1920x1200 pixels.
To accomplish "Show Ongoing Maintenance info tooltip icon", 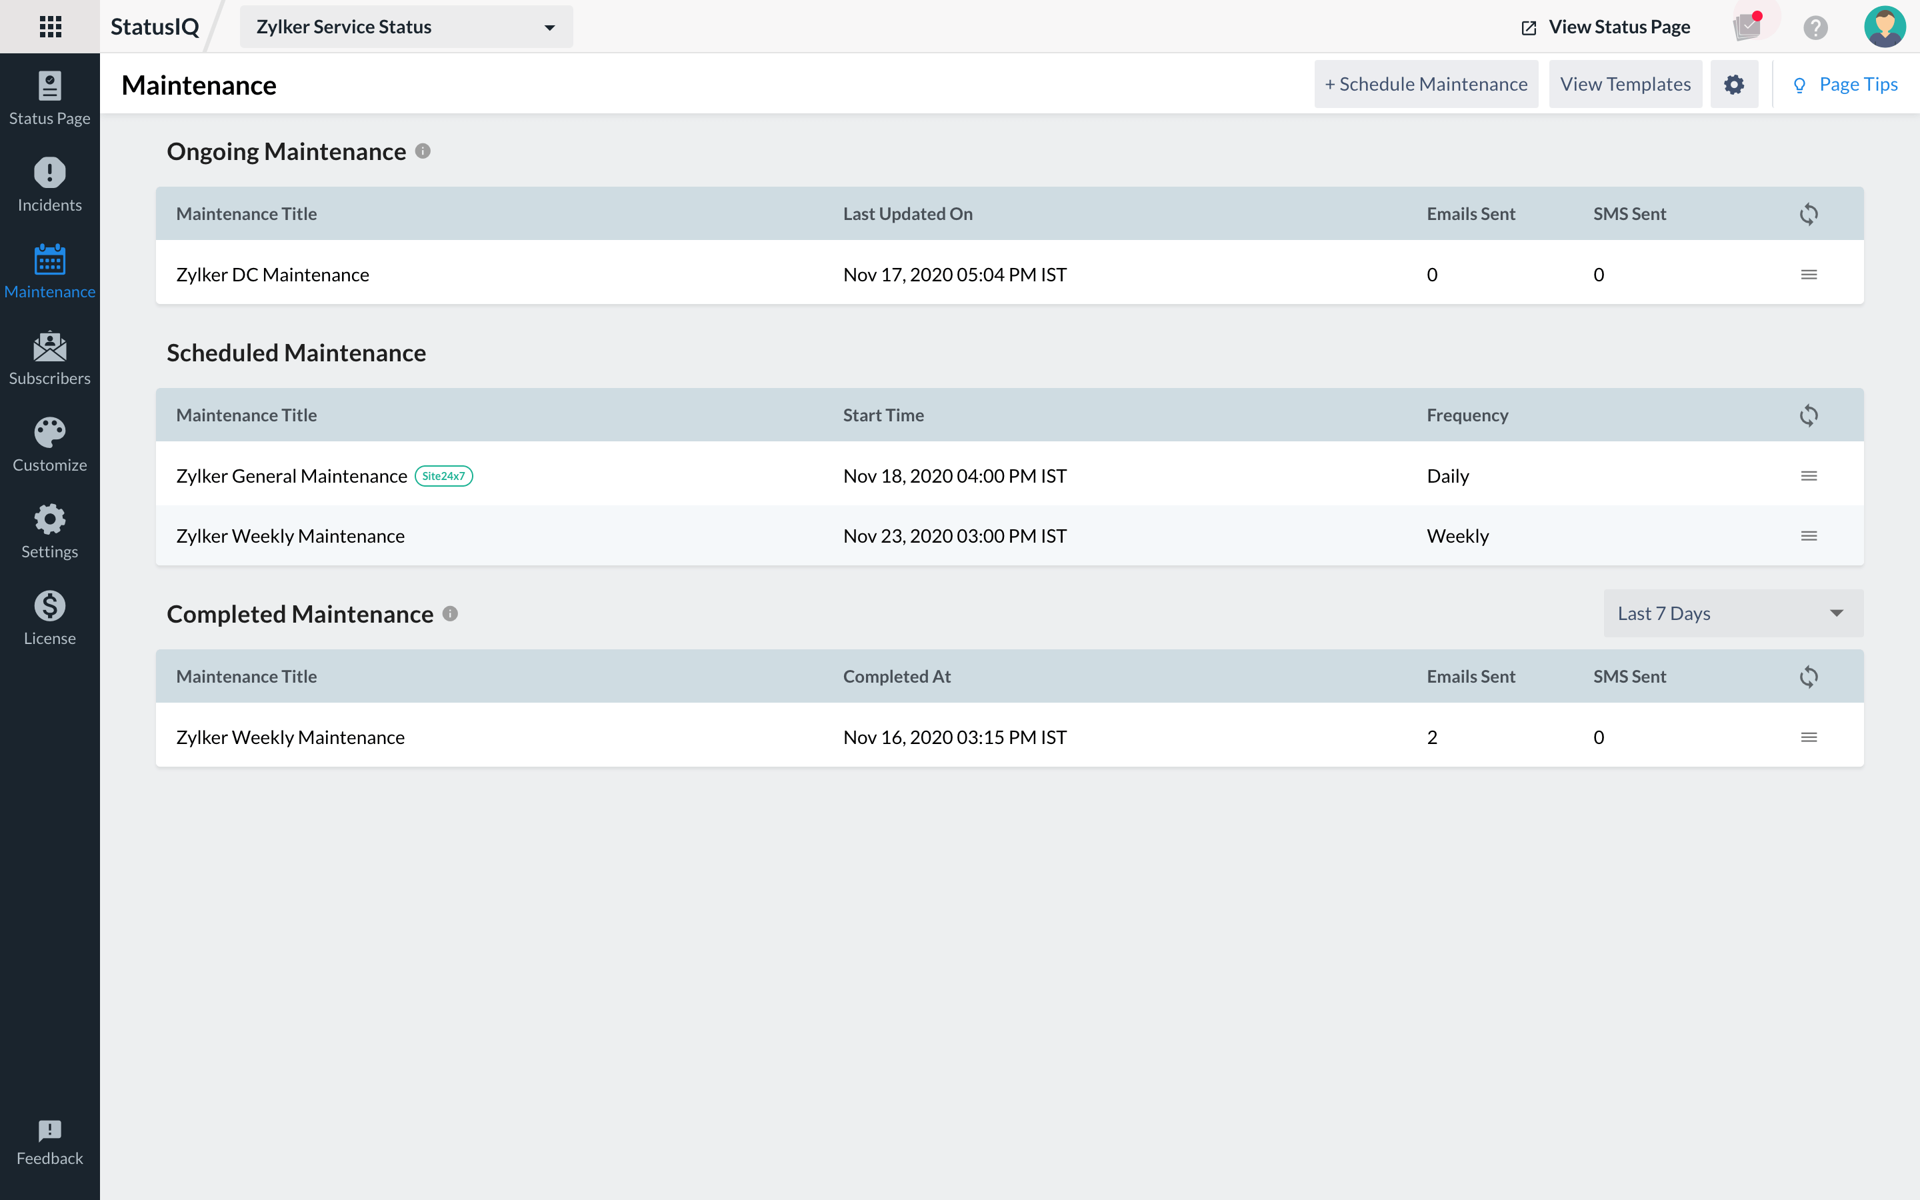I will [x=423, y=151].
